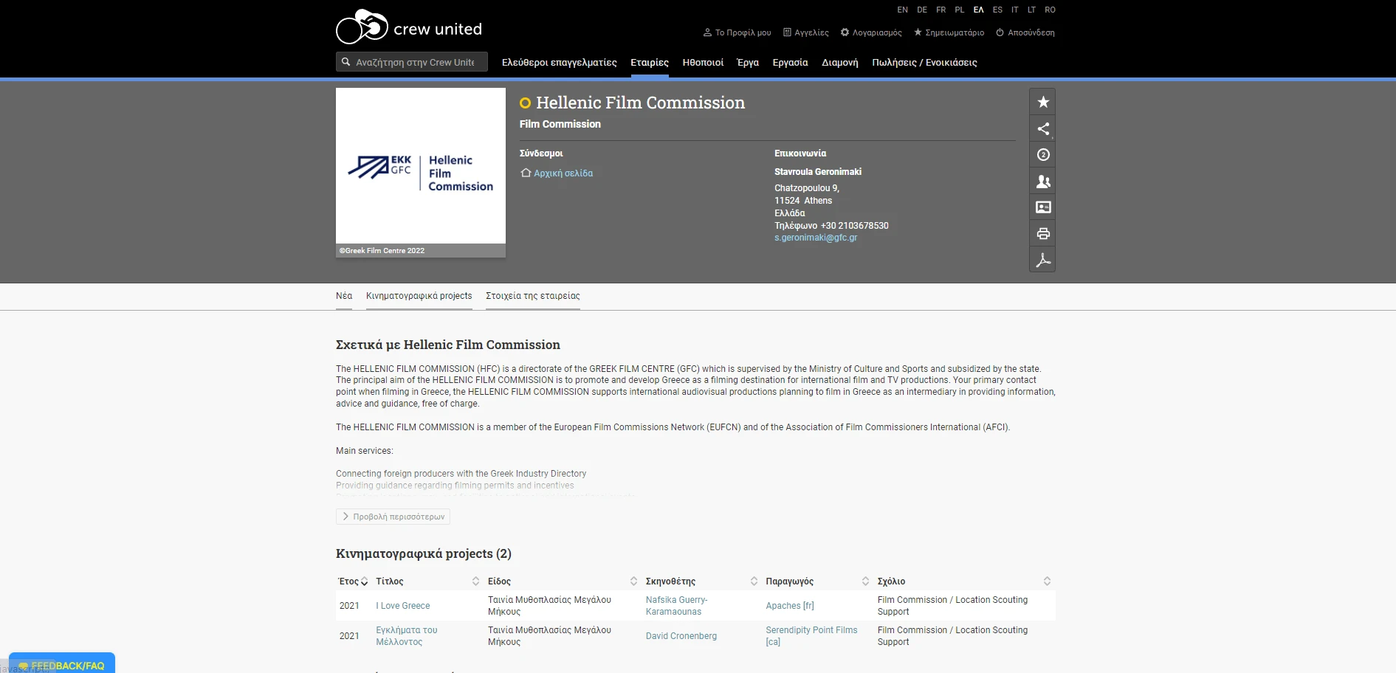The width and height of the screenshot is (1396, 673).
Task: Email via the s.geronimaki@gfc.gr link
Action: click(815, 238)
